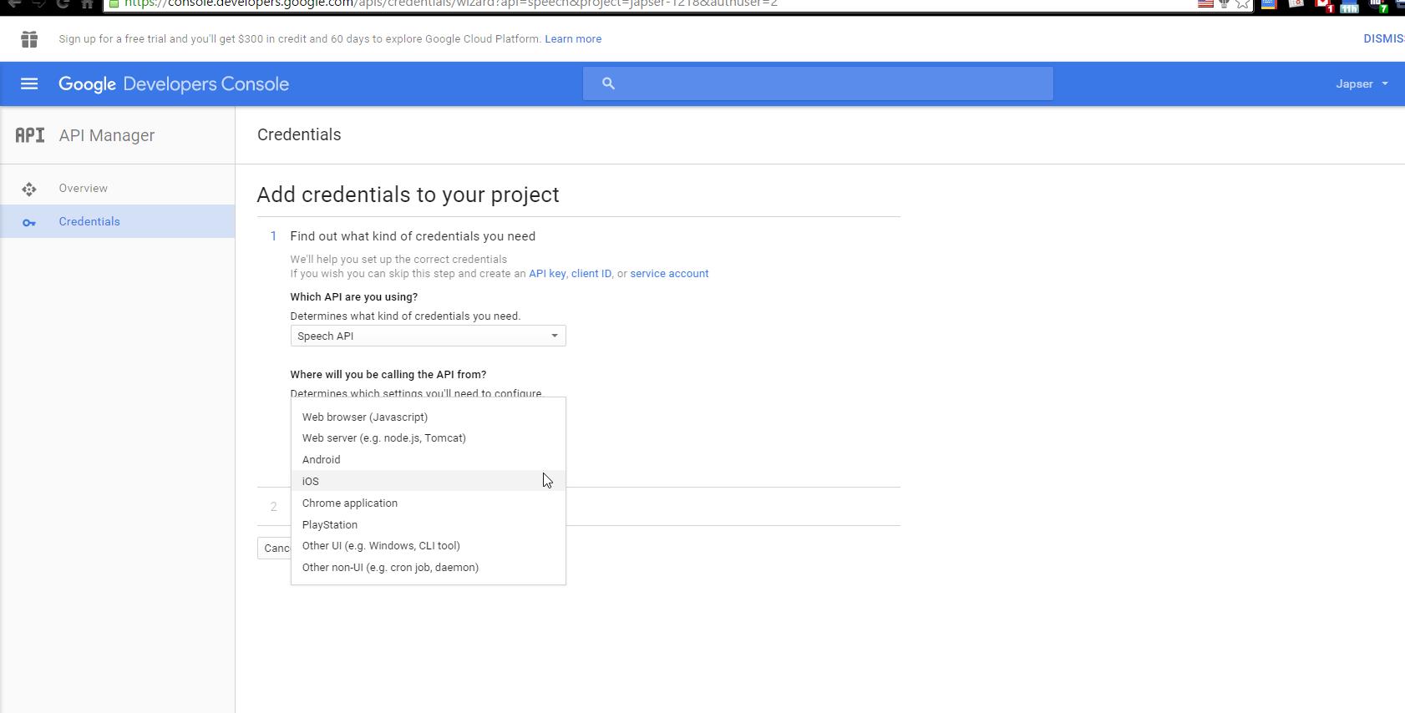The image size is (1405, 713).
Task: Open the hamburger navigation menu
Action: click(29, 83)
